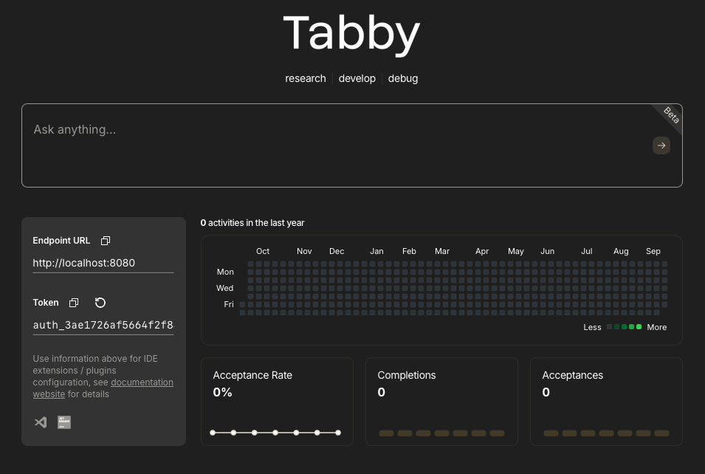Choose the debug suggestion
Viewport: 705px width, 474px height.
[x=403, y=78]
